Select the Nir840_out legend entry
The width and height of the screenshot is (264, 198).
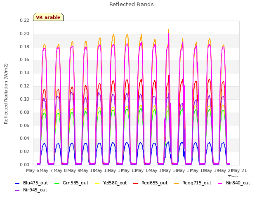pyautogui.click(x=234, y=183)
